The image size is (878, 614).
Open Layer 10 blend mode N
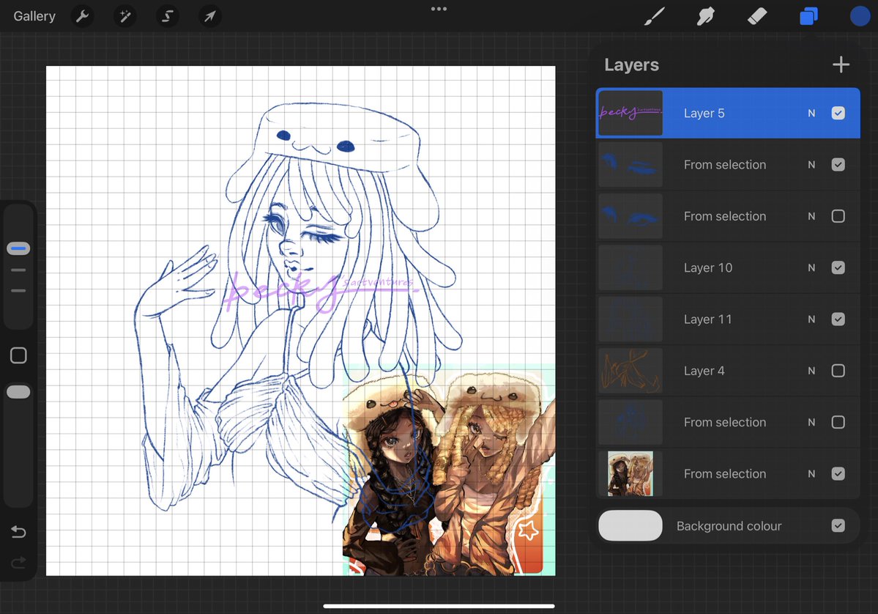click(x=811, y=267)
